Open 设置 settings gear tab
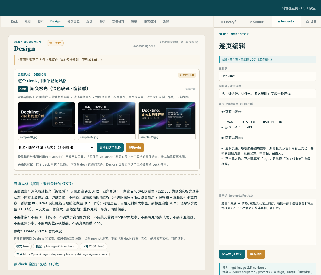The height and width of the screenshot is (275, 321). pos(311,22)
